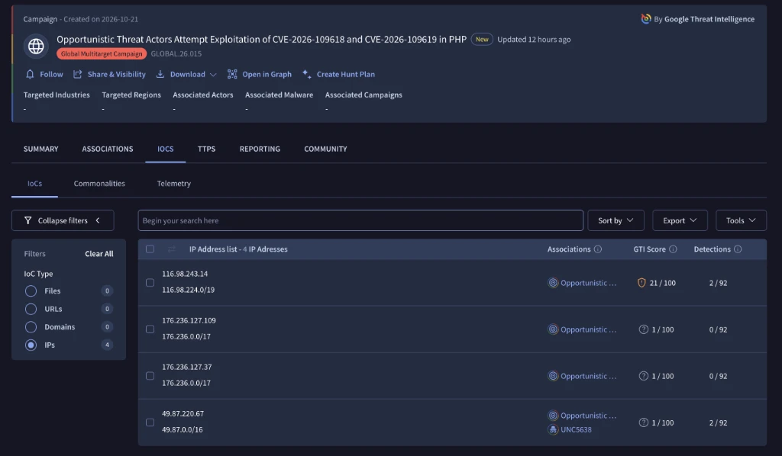Open the Tools dropdown
The image size is (782, 456).
pyautogui.click(x=741, y=220)
